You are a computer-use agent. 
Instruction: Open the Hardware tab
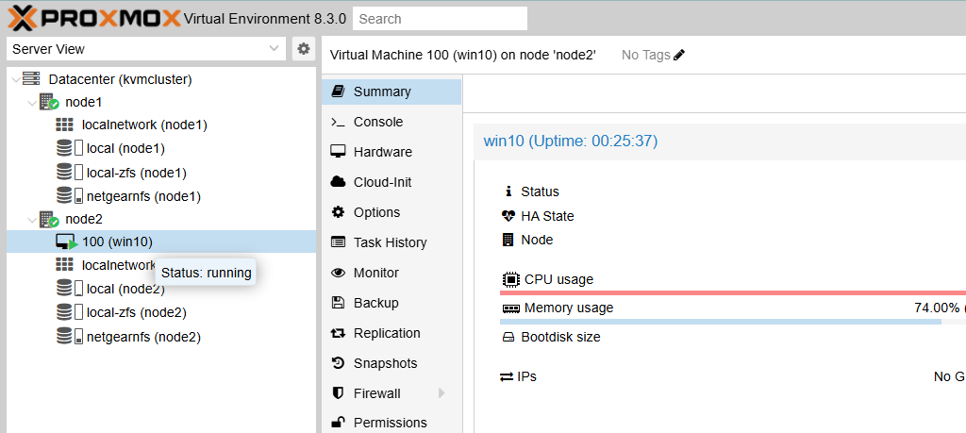[391, 152]
